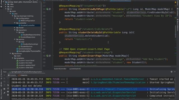Click the restore layout icon in Run sidebar
The width and height of the screenshot is (179, 100).
coord(4,89)
